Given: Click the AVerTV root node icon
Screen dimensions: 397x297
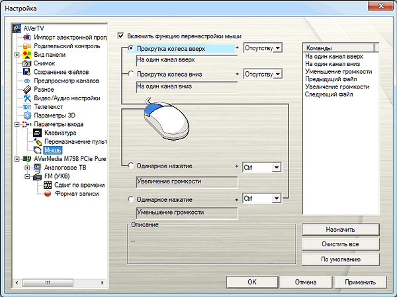Looking at the screenshot, I should [17, 28].
